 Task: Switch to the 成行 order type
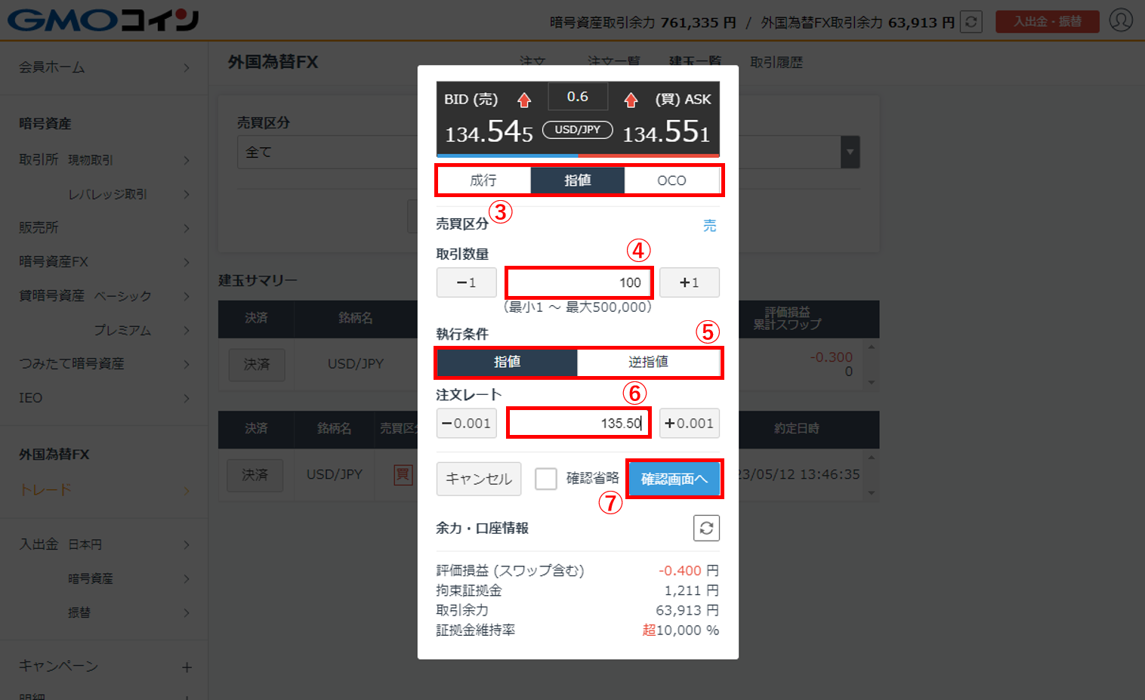(x=483, y=180)
